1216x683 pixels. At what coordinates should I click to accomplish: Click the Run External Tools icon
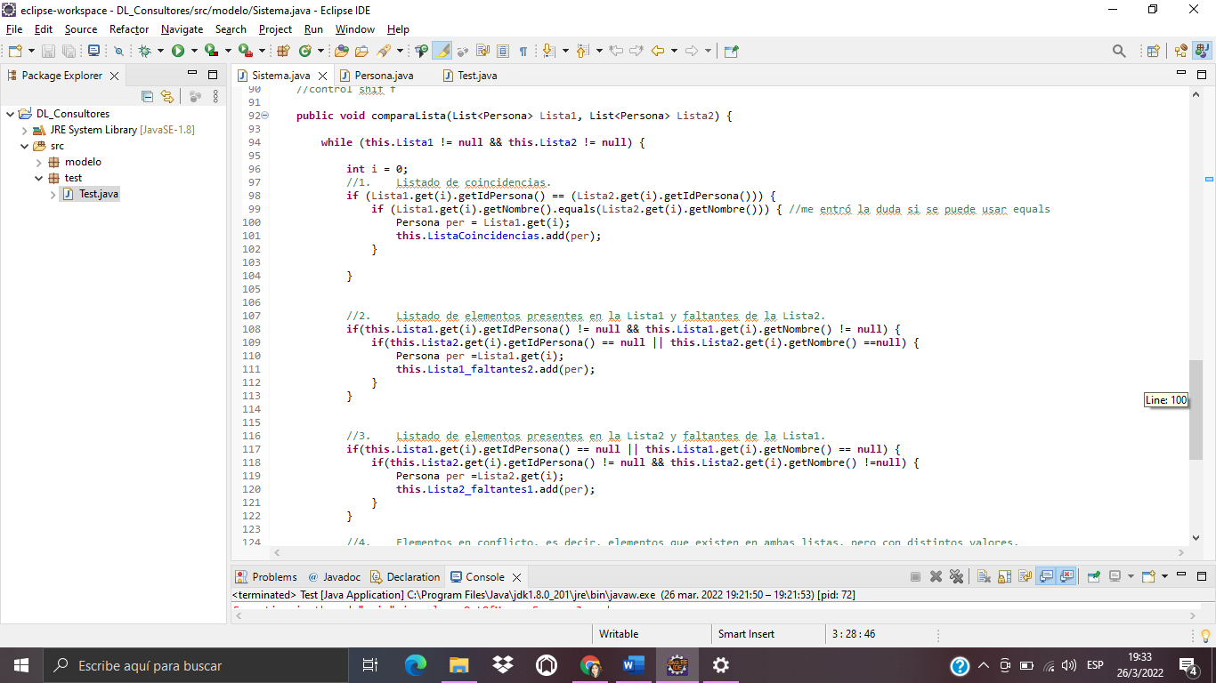[x=245, y=51]
